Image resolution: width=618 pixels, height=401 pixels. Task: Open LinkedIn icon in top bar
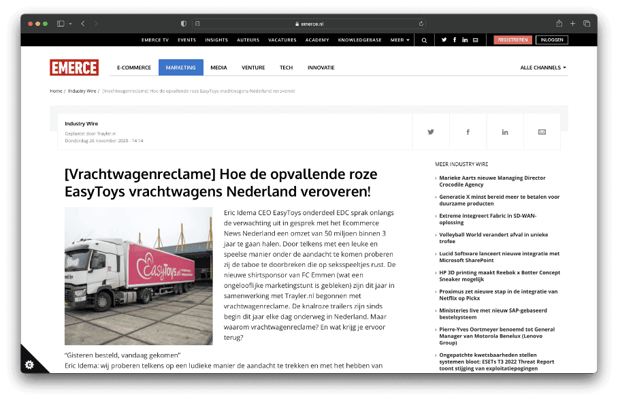pyautogui.click(x=465, y=39)
